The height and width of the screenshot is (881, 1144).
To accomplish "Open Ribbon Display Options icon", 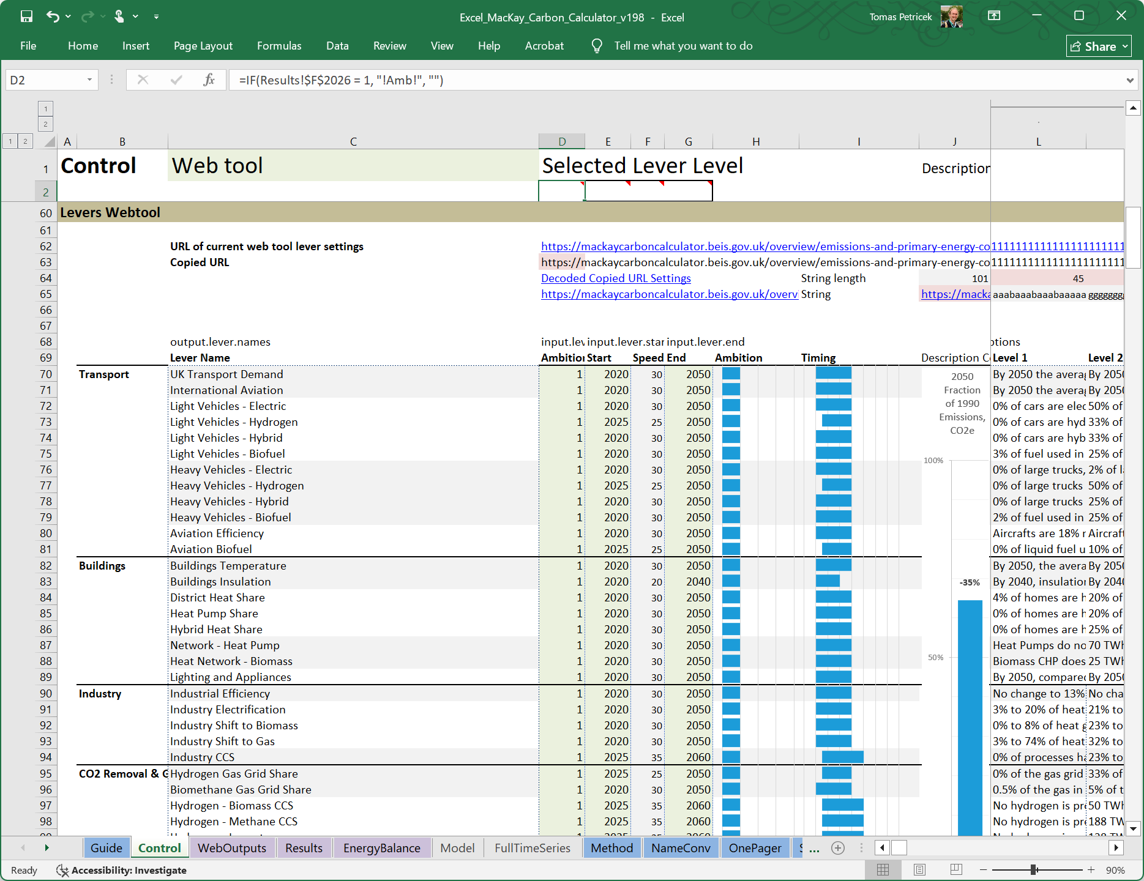I will coord(994,16).
